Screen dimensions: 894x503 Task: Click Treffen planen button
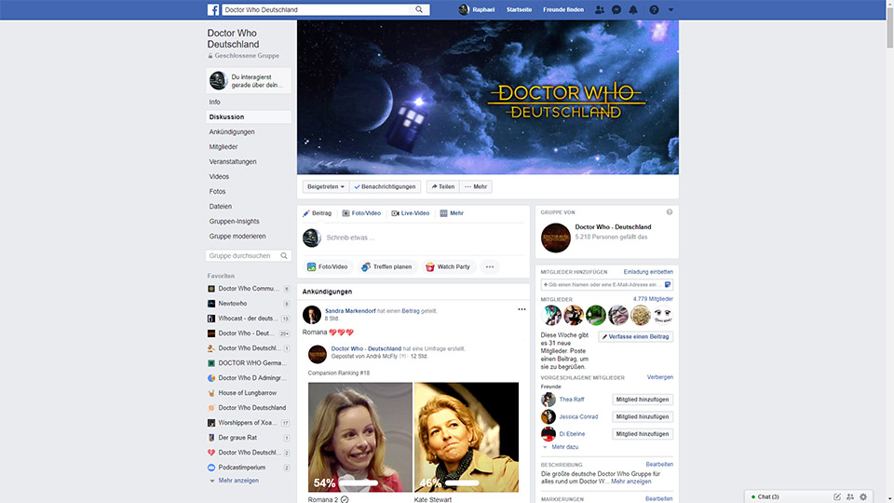coord(386,267)
